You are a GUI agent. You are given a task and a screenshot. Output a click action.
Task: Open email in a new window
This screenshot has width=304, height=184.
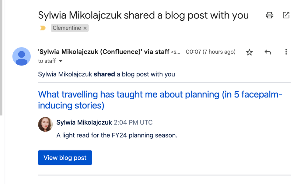coord(286,15)
